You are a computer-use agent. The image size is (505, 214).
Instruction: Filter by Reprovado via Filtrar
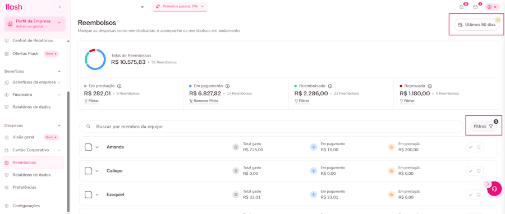tap(407, 101)
